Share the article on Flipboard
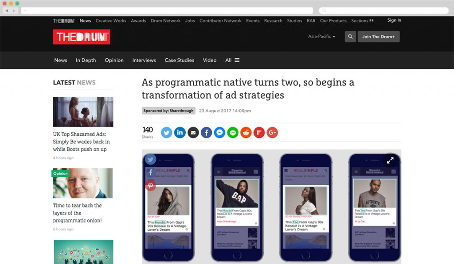The width and height of the screenshot is (454, 264). point(259,132)
